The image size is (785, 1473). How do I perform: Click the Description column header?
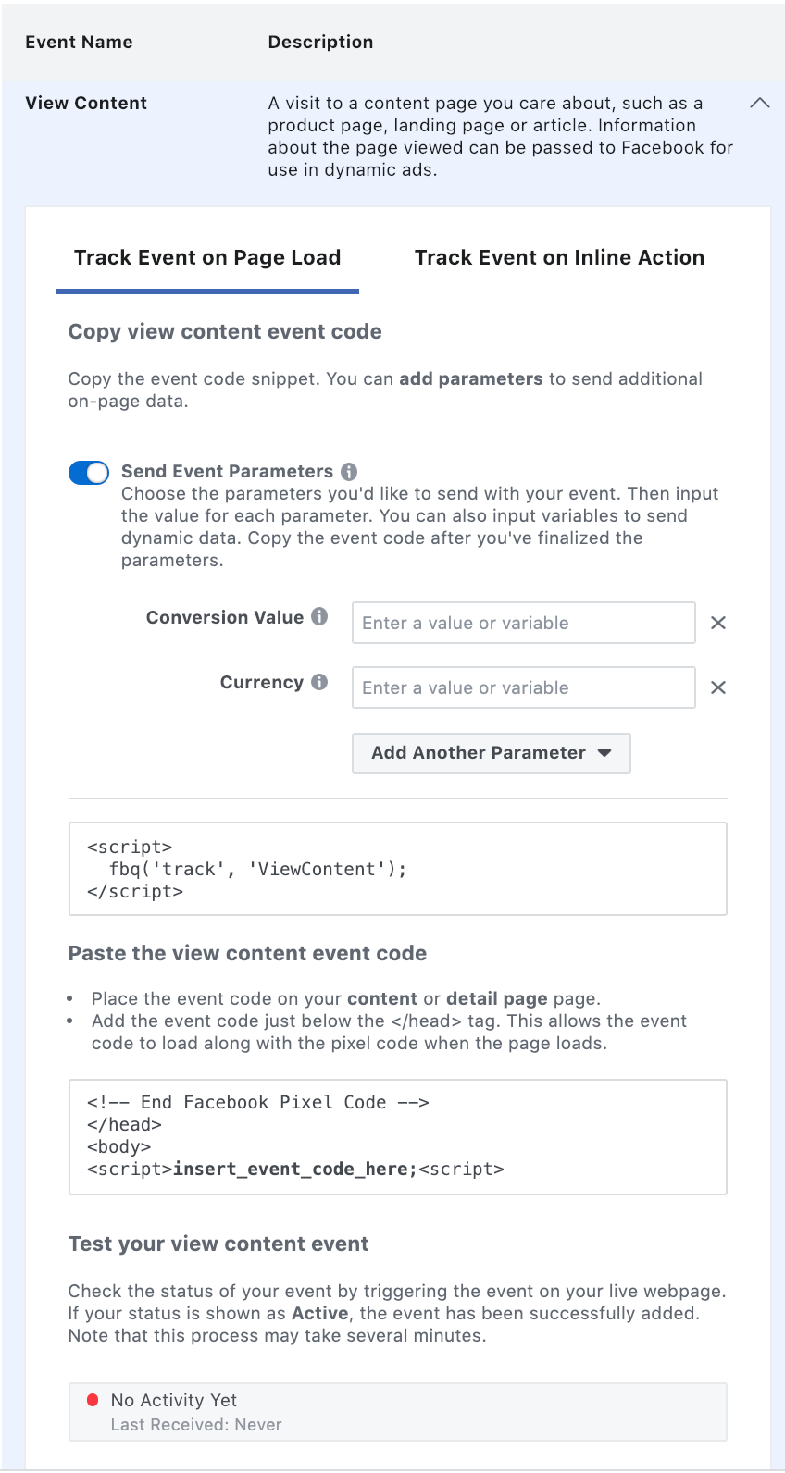click(320, 43)
